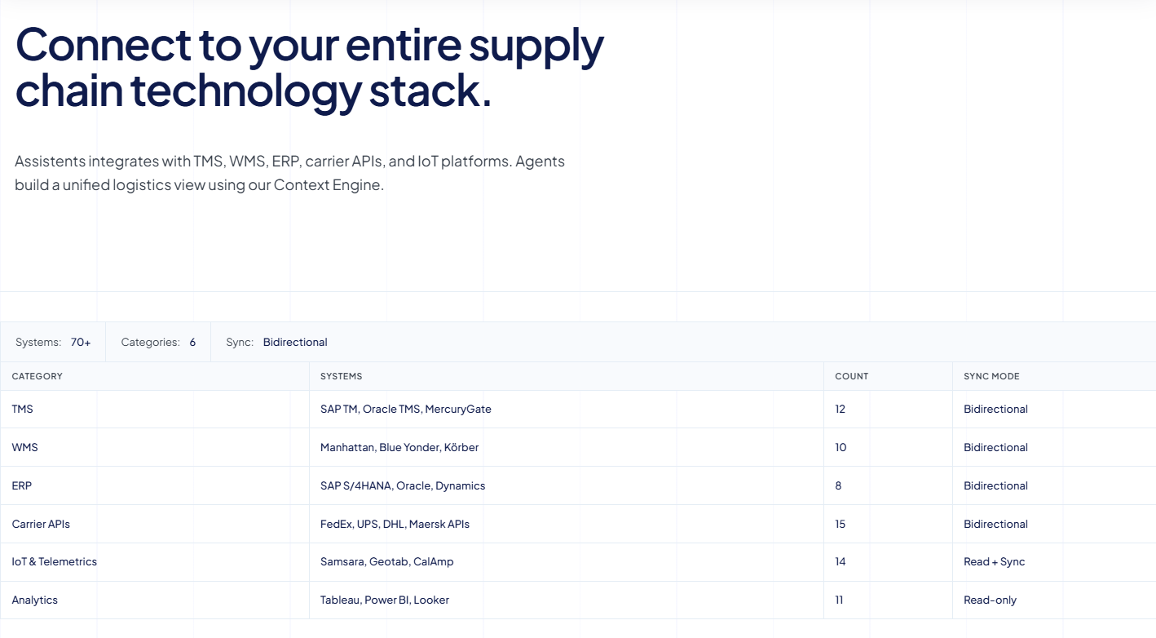Select the Analytics category cell
The image size is (1156, 638).
pos(155,600)
